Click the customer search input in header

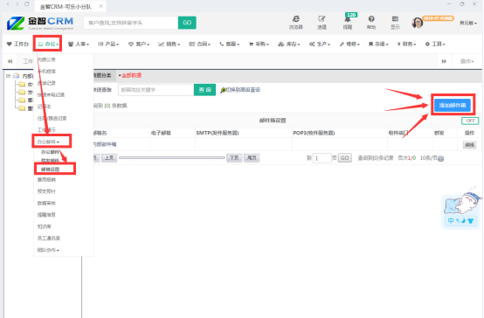pos(131,23)
